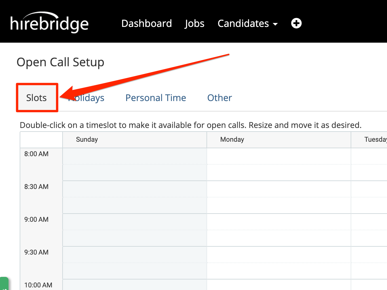Viewport: 387px width, 290px height.
Task: Select the Other tab
Action: (219, 97)
